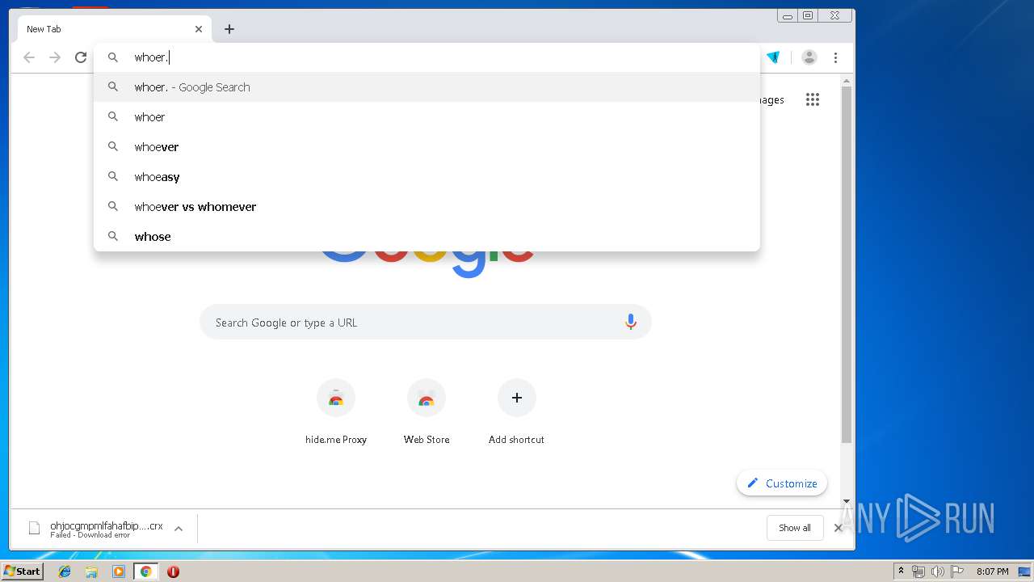
Task: Open the hide.me Proxy shortcut
Action: tap(336, 412)
